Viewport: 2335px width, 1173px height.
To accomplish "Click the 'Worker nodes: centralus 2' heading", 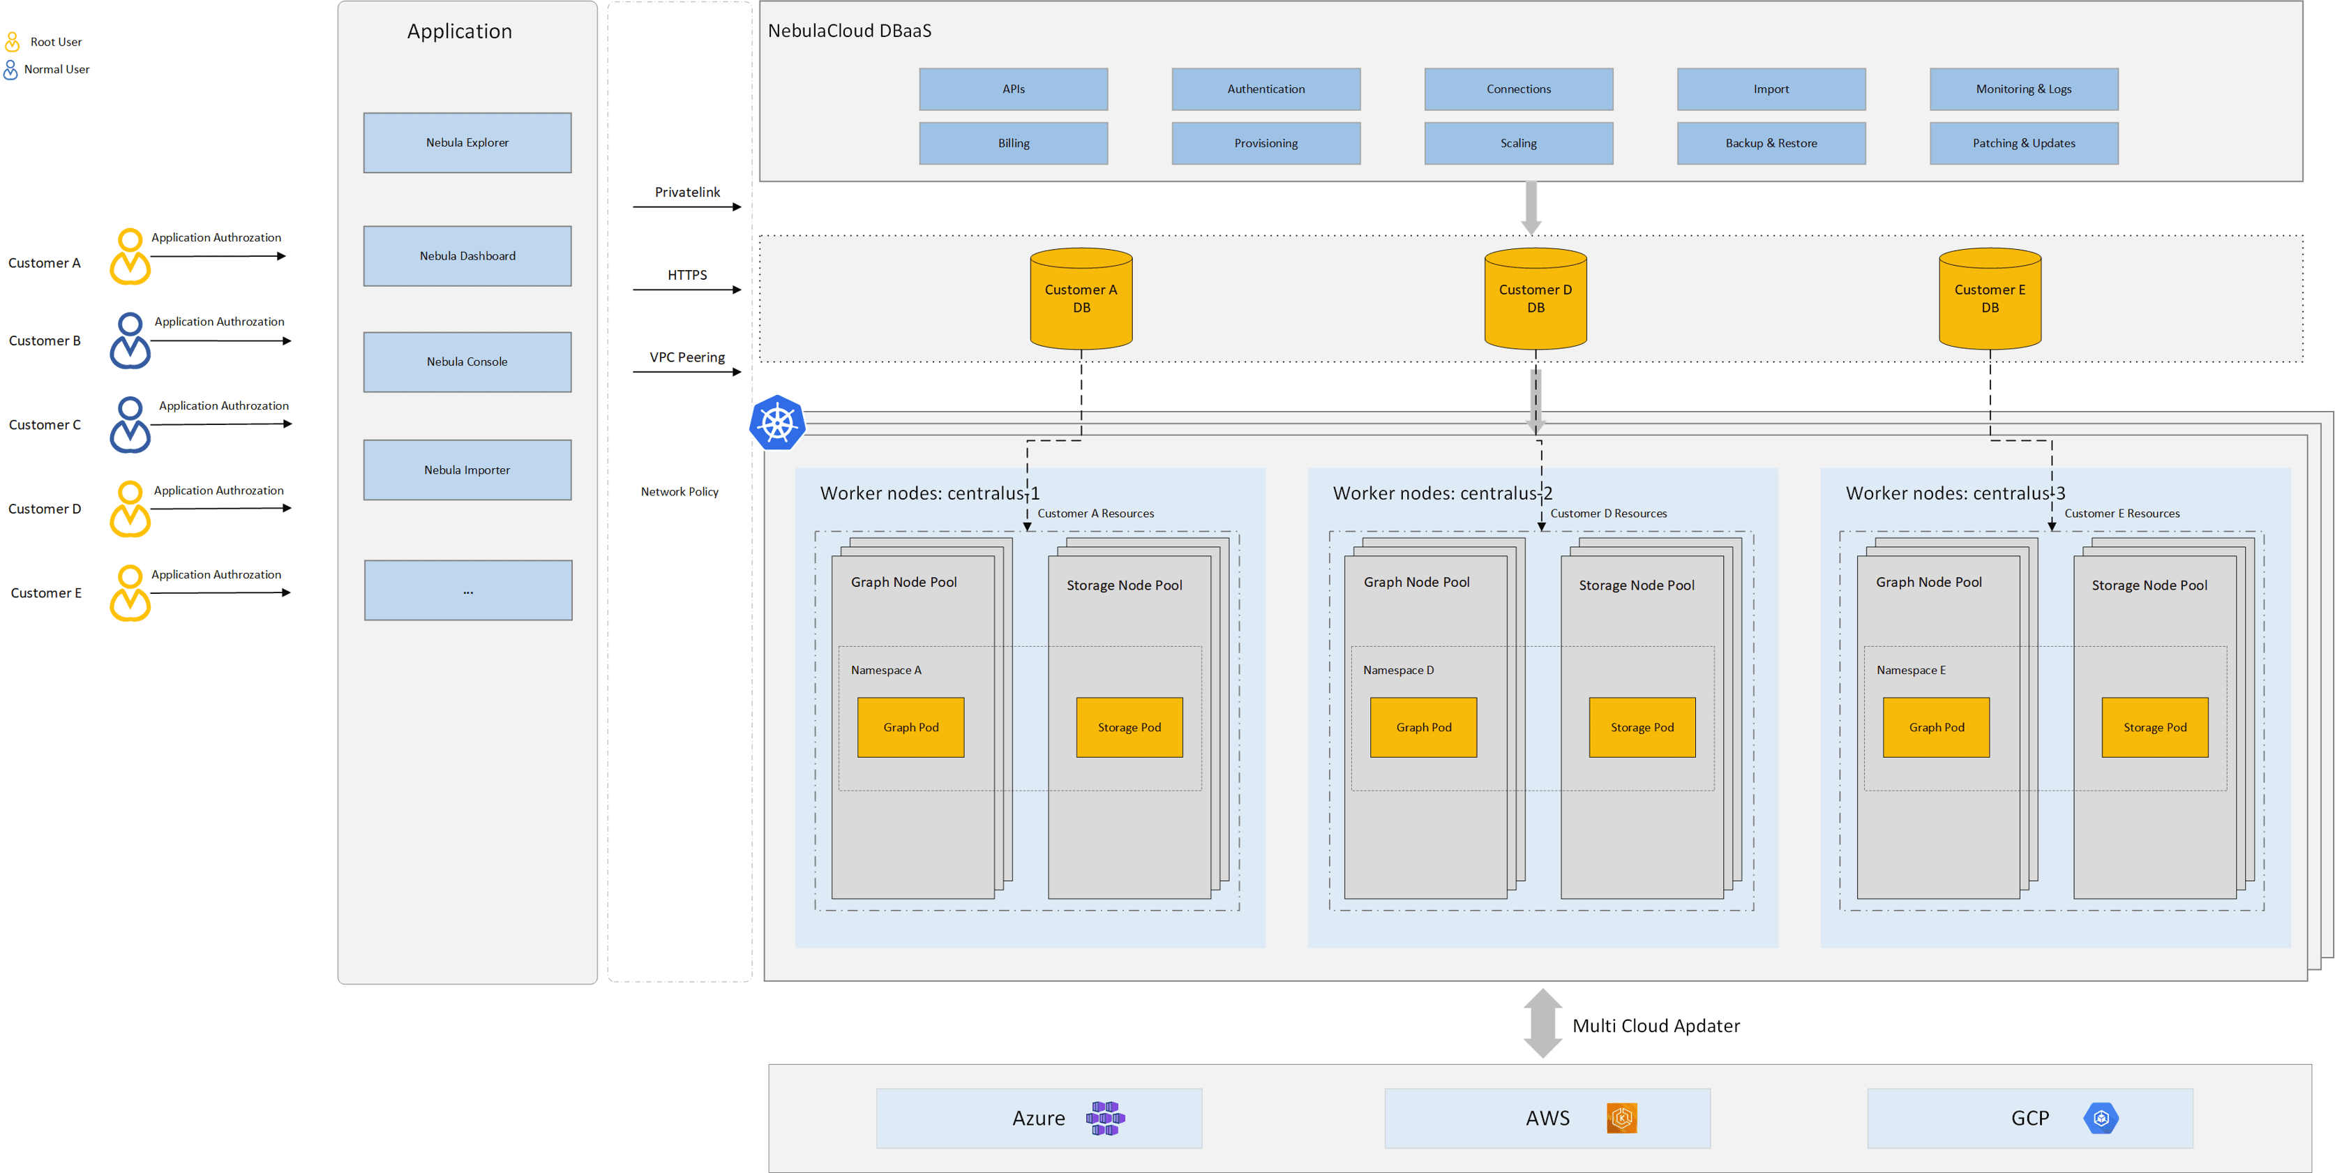I will tap(1443, 493).
